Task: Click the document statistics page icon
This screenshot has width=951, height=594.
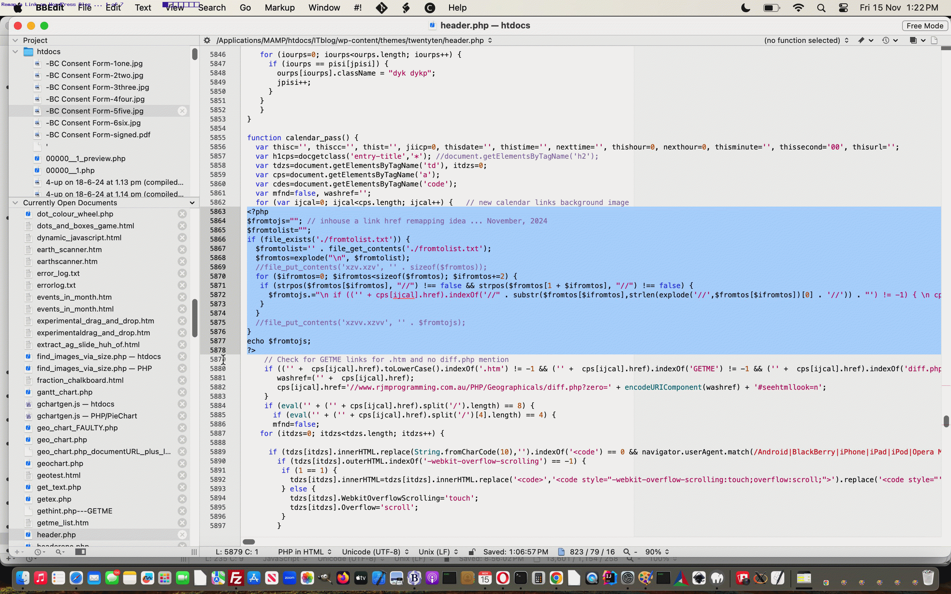Action: (561, 551)
